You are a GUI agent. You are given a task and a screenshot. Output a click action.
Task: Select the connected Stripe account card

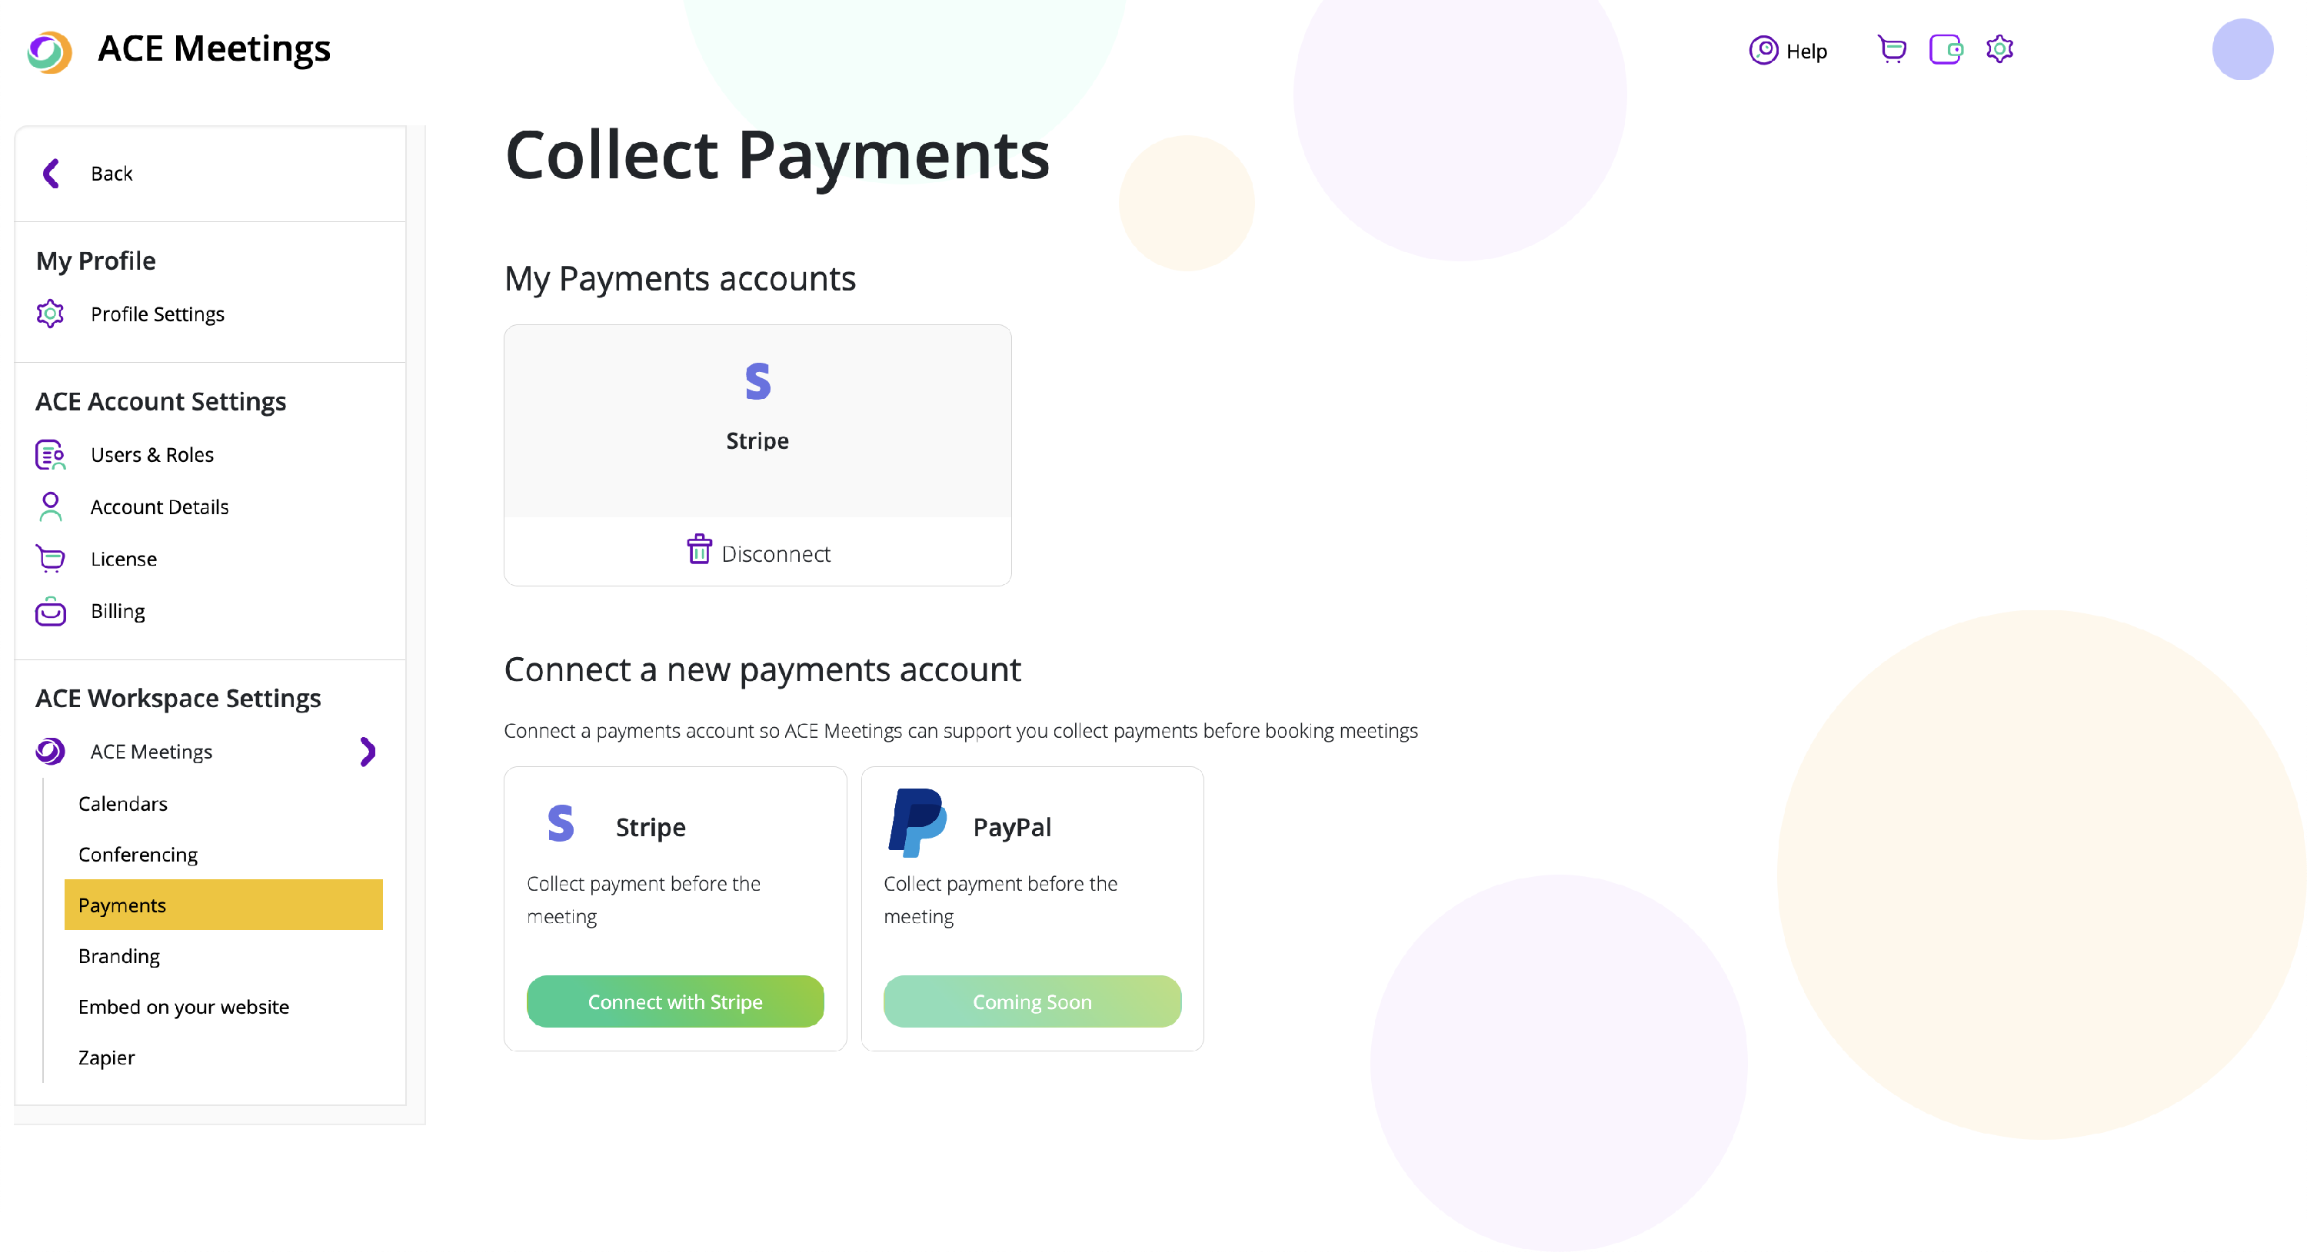757,420
